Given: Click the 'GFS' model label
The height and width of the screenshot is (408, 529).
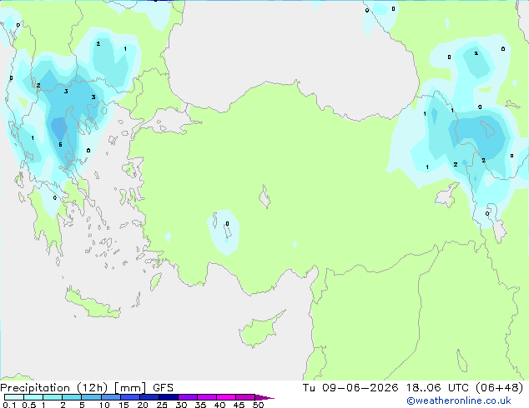Looking at the screenshot, I should click(x=163, y=388).
